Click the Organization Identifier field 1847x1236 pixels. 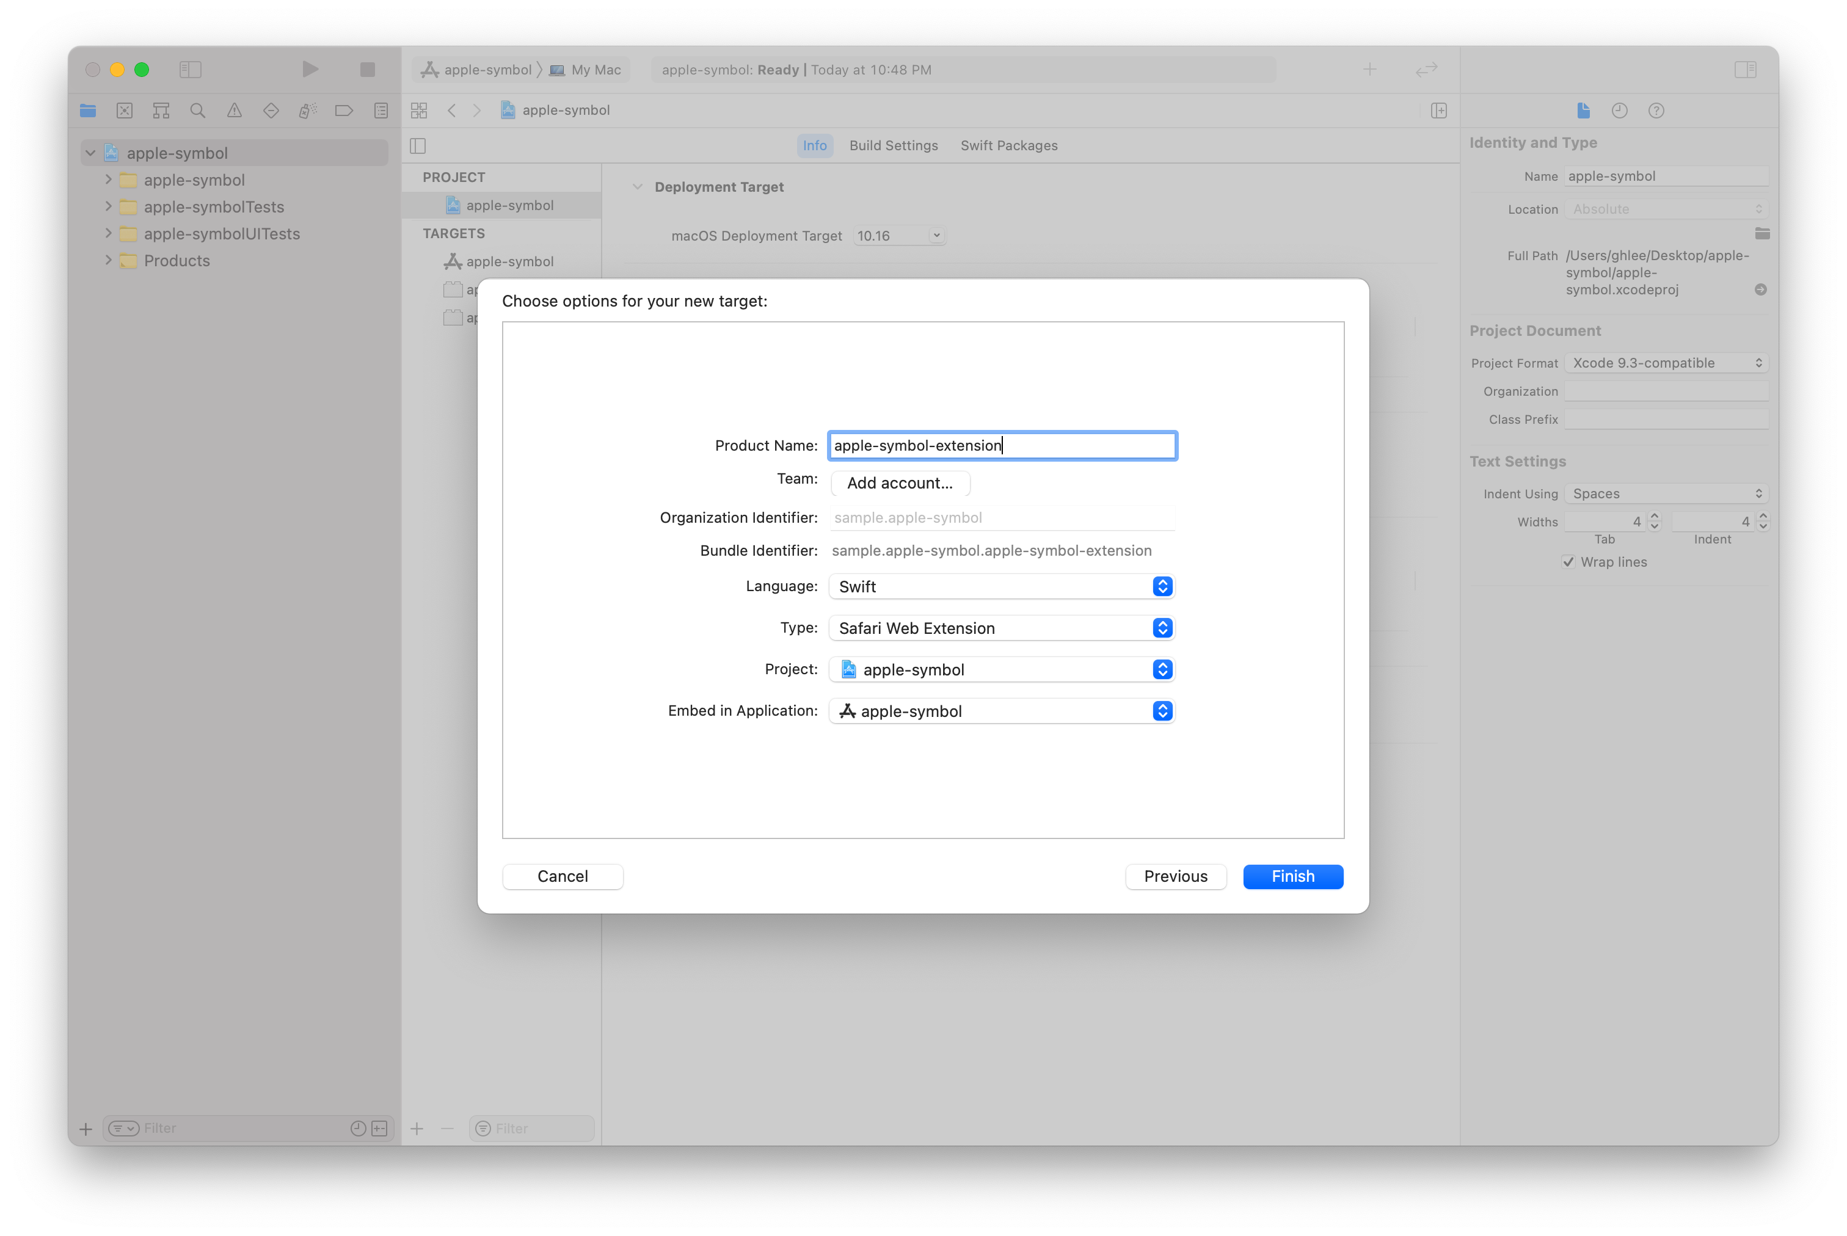1002,518
